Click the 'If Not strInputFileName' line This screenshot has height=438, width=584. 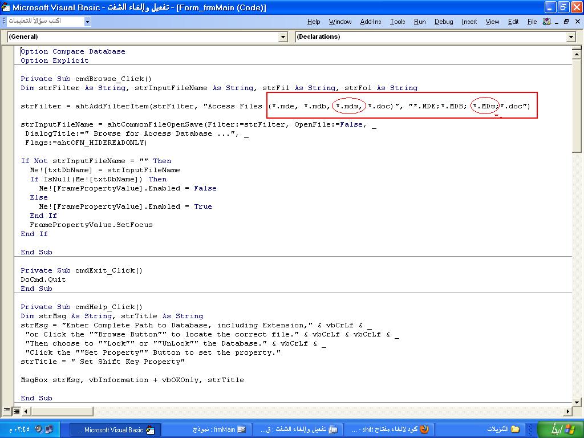pos(96,161)
